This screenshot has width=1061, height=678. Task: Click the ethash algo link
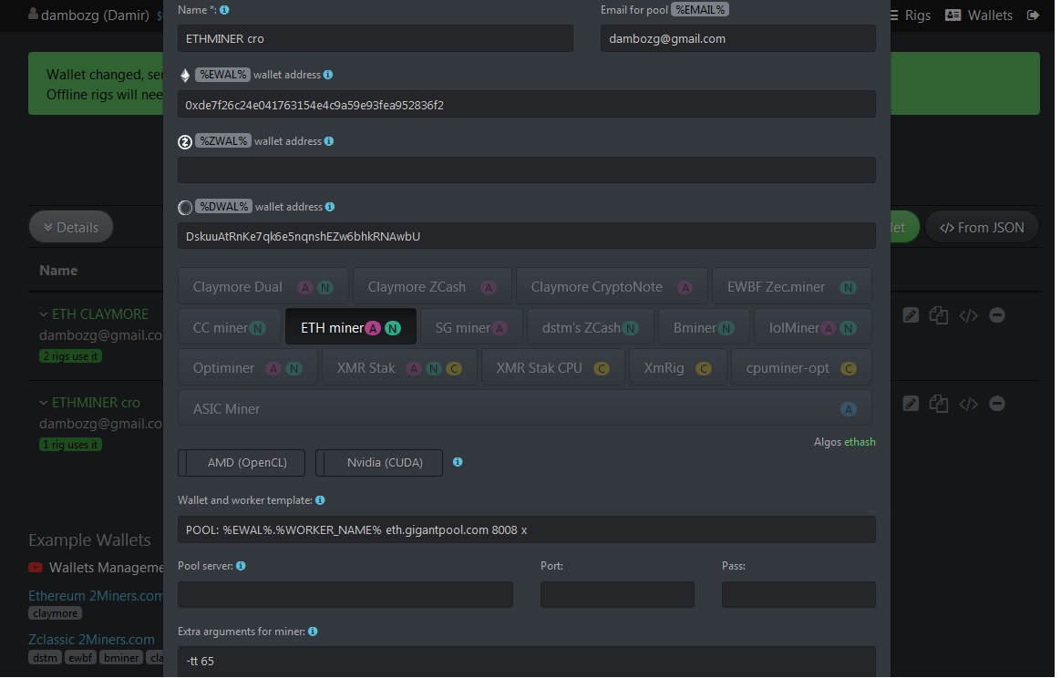tap(860, 443)
